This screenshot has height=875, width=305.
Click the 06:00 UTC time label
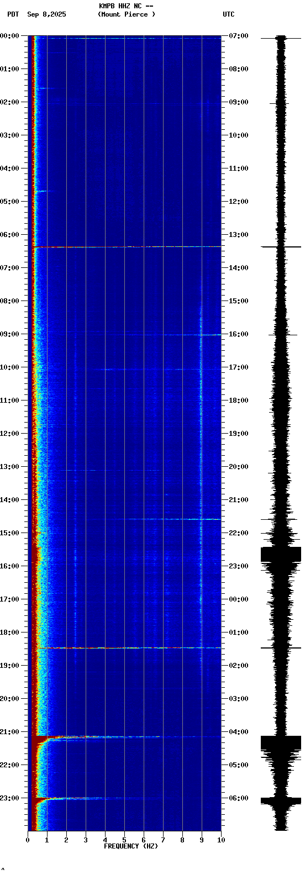tap(239, 798)
